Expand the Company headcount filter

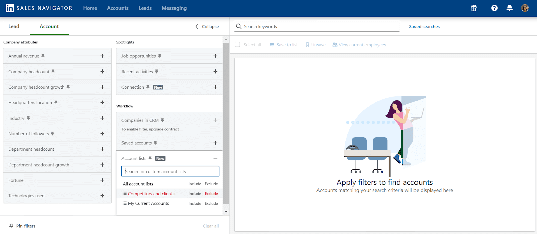pyautogui.click(x=102, y=72)
